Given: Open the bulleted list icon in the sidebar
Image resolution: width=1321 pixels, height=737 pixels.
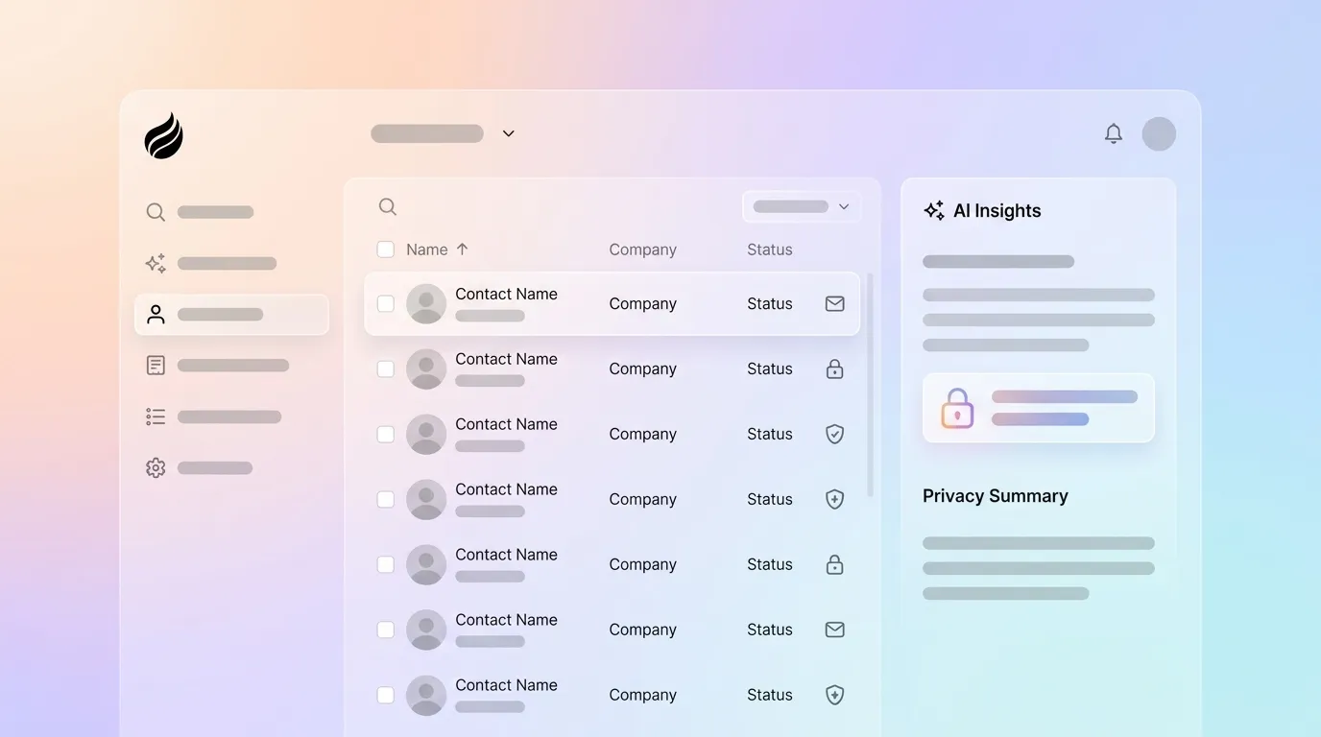Looking at the screenshot, I should pyautogui.click(x=156, y=416).
